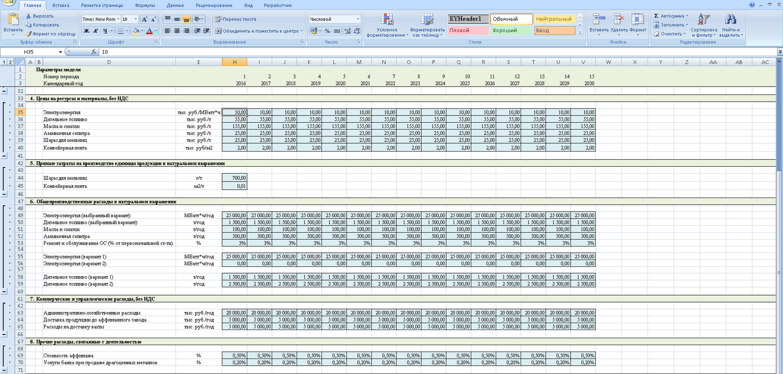The image size is (783, 374).
Task: Open the Рецензирование ribbon tab
Action: point(214,5)
